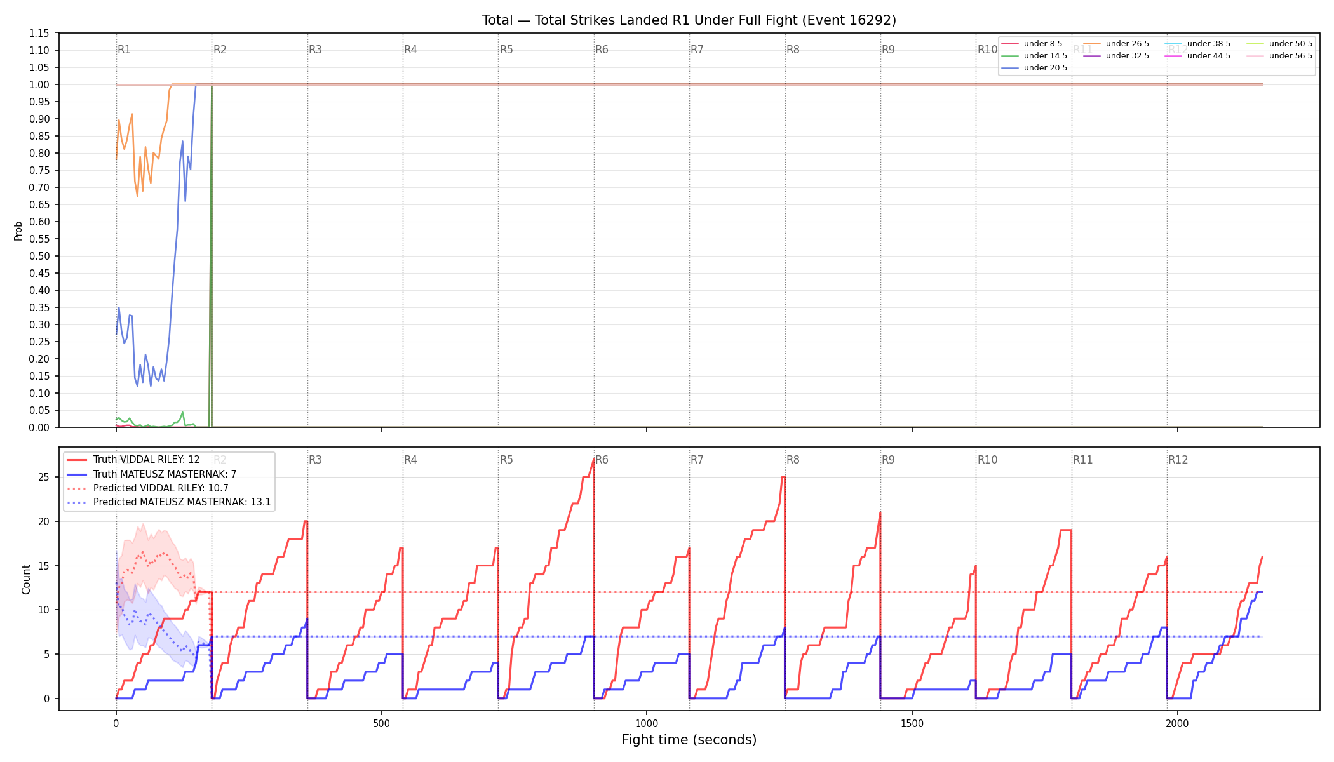Click the 2000 tick on the time axis
Viewport: 1334px width, 762px height.
click(x=1178, y=723)
